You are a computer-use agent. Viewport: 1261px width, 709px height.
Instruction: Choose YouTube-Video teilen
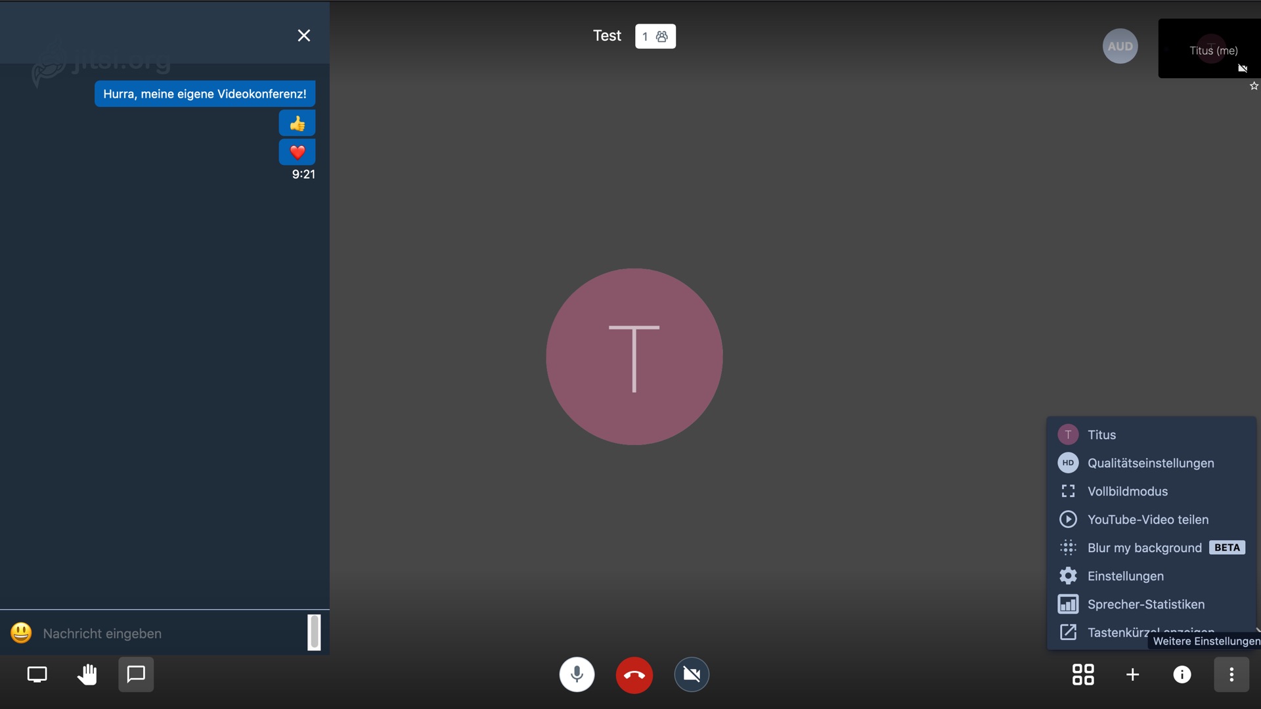click(1147, 520)
